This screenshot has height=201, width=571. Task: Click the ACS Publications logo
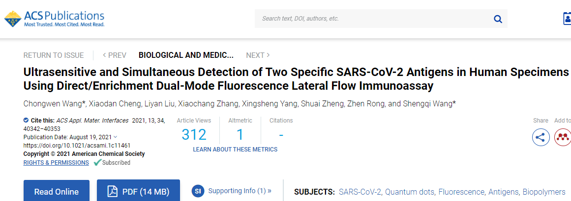pyautogui.click(x=54, y=19)
